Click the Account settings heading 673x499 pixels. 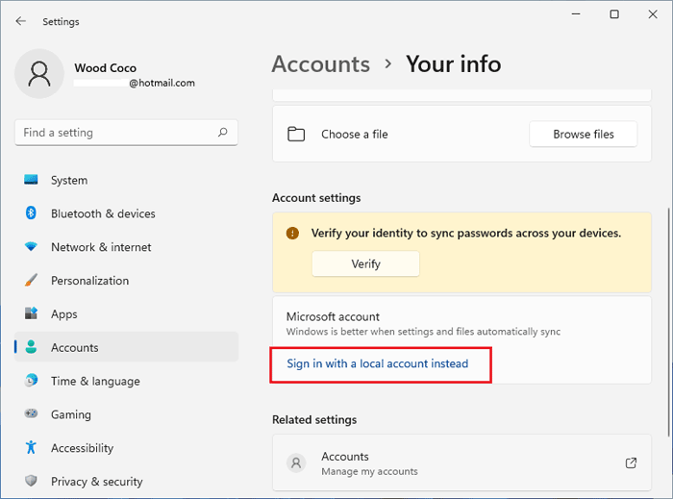point(316,198)
